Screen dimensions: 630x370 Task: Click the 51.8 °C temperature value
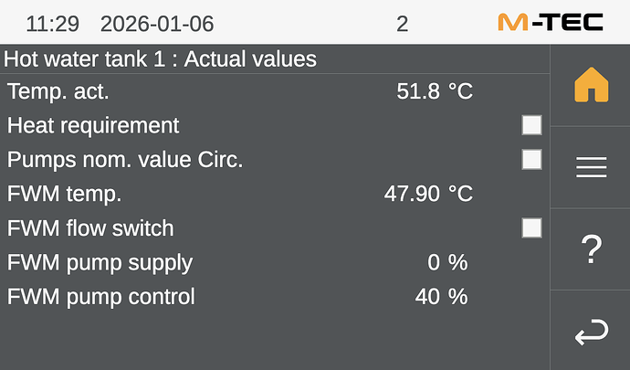435,91
